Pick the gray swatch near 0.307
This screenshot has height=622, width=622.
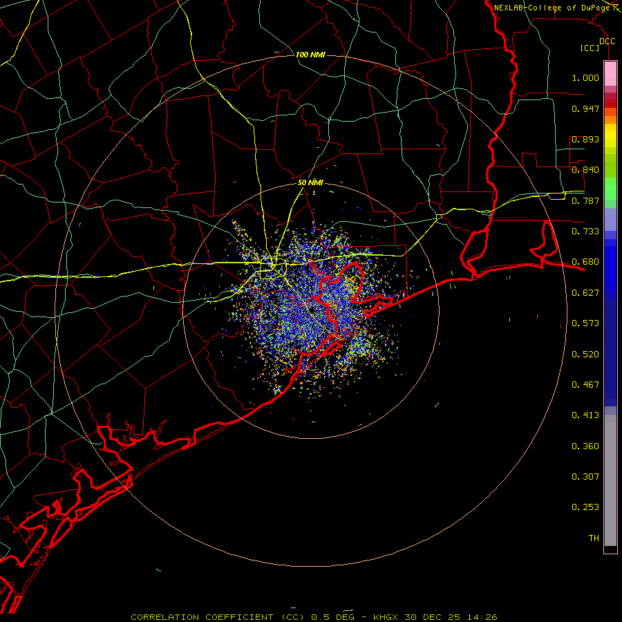[x=610, y=484]
